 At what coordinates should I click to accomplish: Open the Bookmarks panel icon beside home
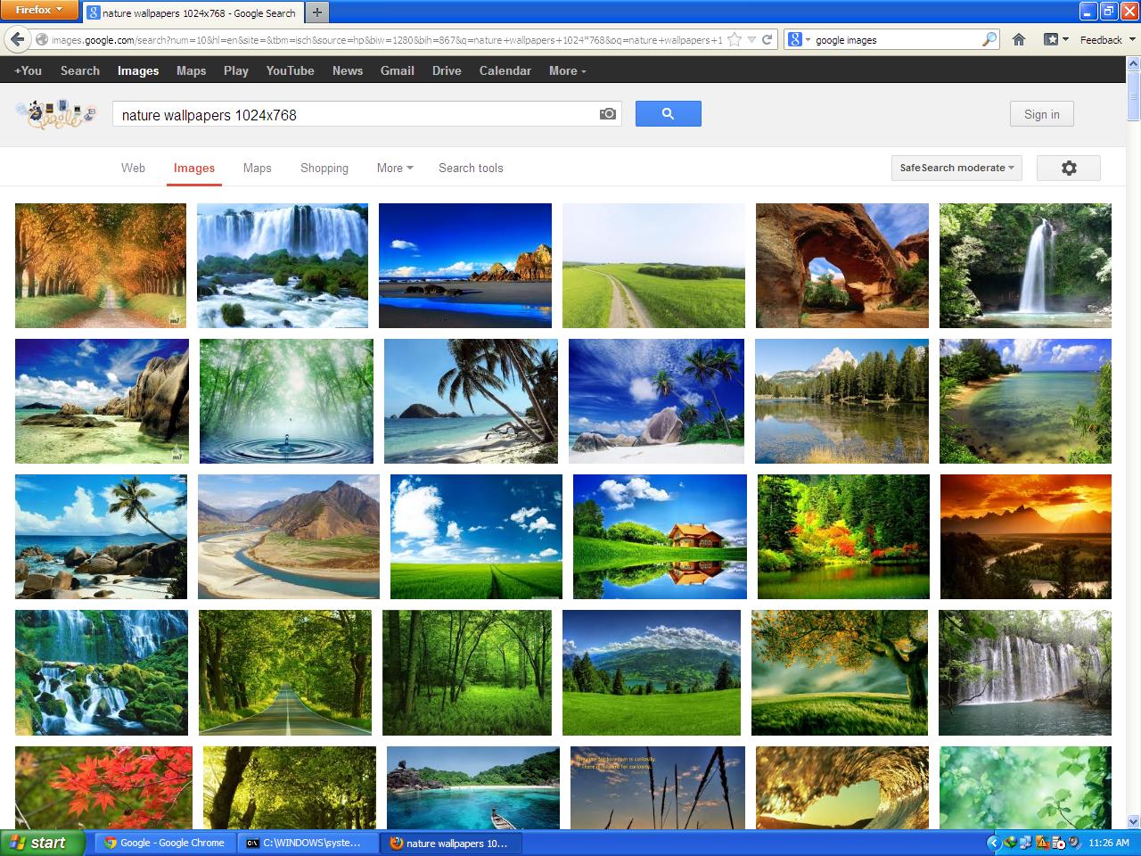[1049, 39]
